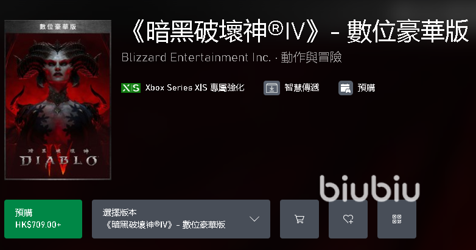Select 《暗黑破壞神®IV》- 數位豪華版 in edition selector
476x250 pixels.
164,225
